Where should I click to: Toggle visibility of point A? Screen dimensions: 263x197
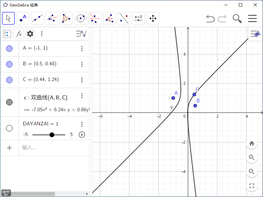pyautogui.click(x=9, y=48)
